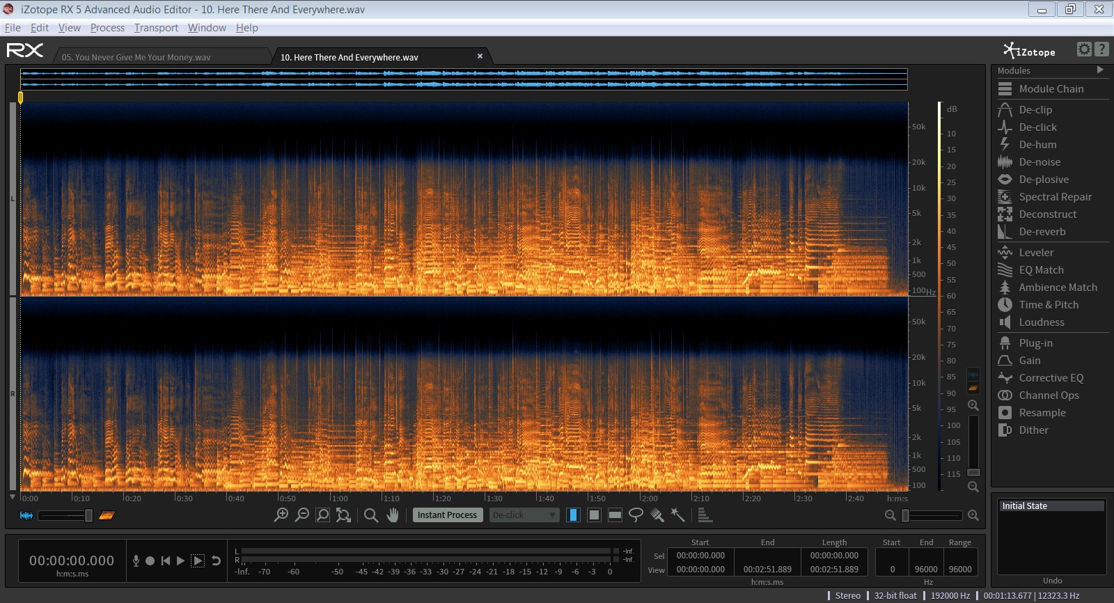
Task: Enable the Frequency selection tool
Action: click(615, 515)
